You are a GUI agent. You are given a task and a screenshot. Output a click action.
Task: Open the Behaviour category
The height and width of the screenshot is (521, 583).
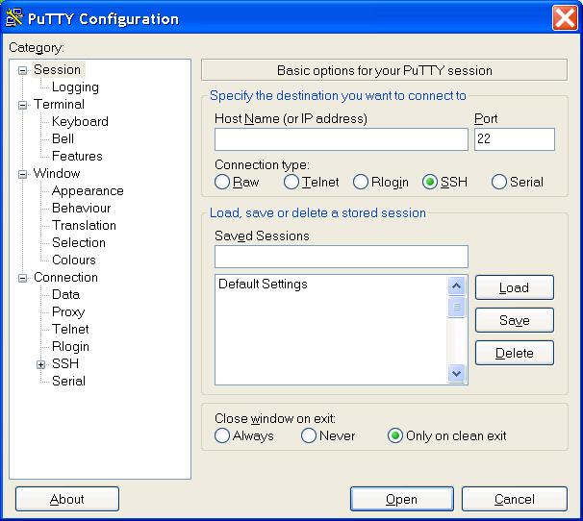point(81,208)
